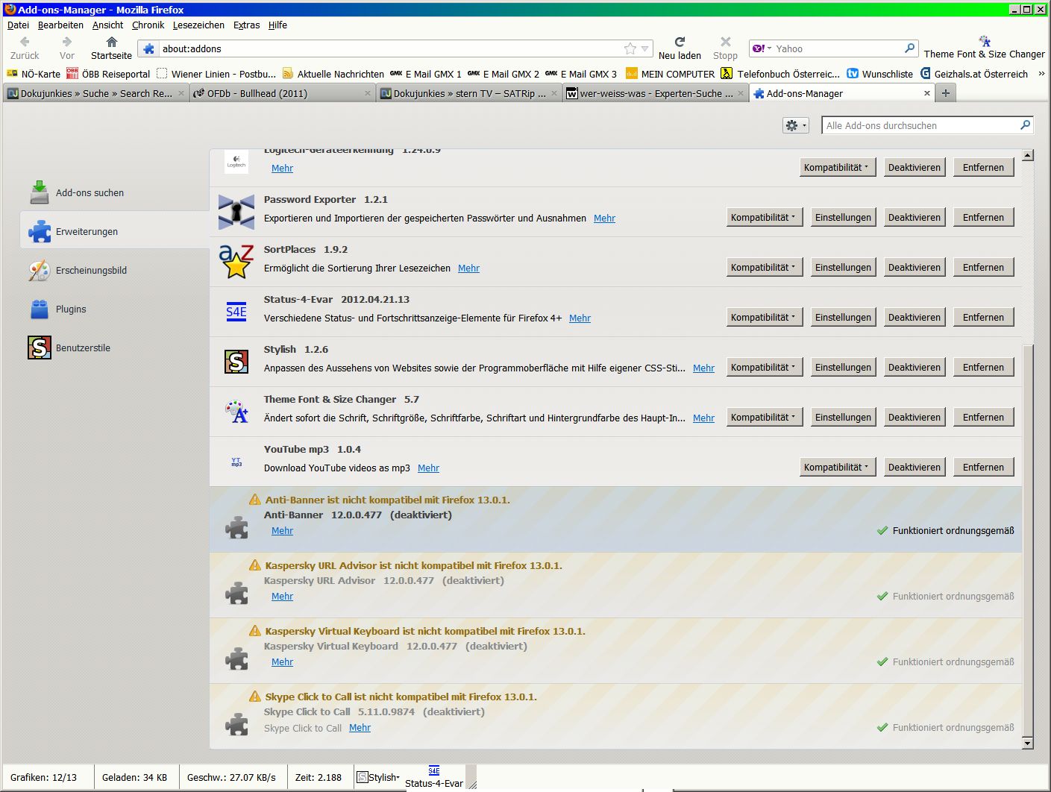Screen dimensions: 1051x792
Task: Show more bookmarks with the overflow chevron
Action: [1041, 74]
